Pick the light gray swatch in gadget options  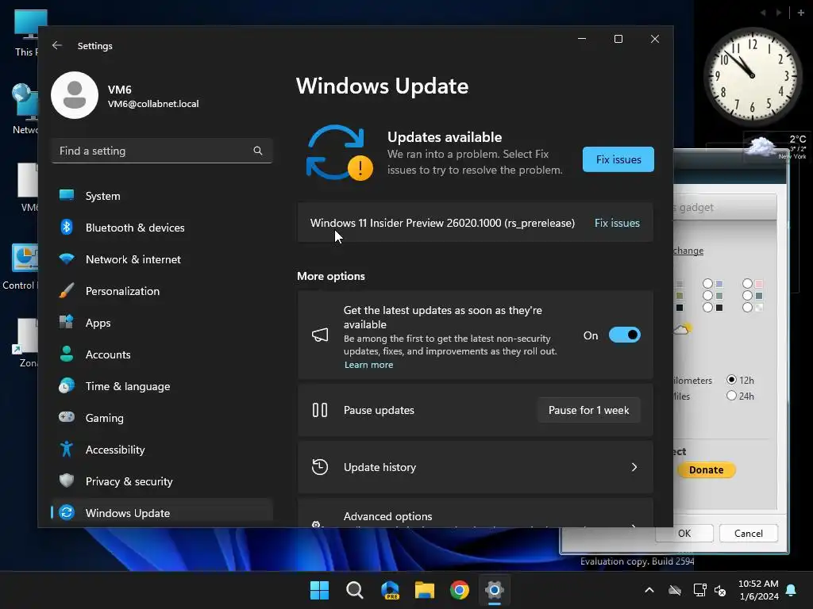pos(680,283)
